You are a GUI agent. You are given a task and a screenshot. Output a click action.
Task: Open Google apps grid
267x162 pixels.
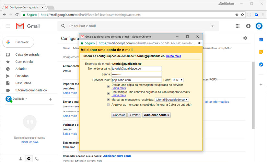(x=238, y=26)
